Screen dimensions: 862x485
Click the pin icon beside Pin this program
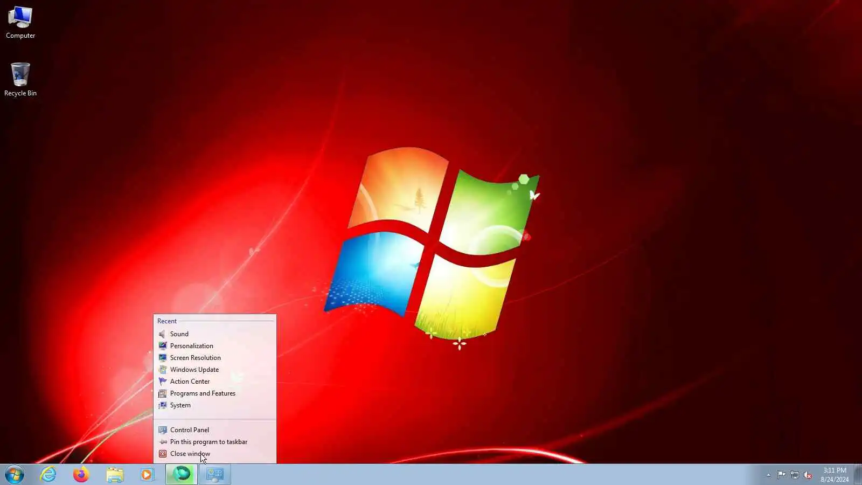coord(162,442)
